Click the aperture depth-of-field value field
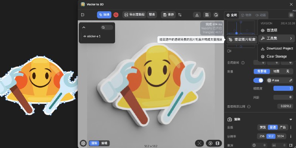 [x=259, y=145]
